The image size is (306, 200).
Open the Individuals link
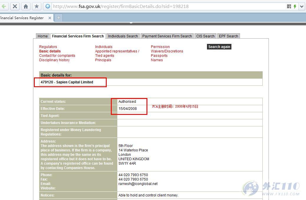104,47
